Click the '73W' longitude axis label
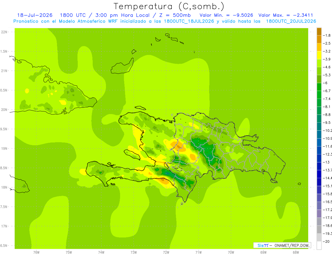Screen dimensions: 332x256 pyautogui.click(x=134, y=252)
